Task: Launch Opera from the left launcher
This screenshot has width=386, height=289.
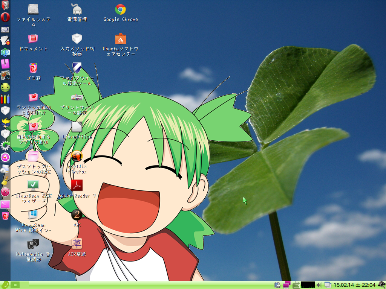Action: (5, 17)
